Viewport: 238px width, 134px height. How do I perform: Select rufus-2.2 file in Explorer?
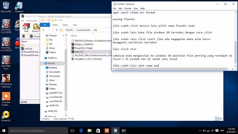(78, 52)
